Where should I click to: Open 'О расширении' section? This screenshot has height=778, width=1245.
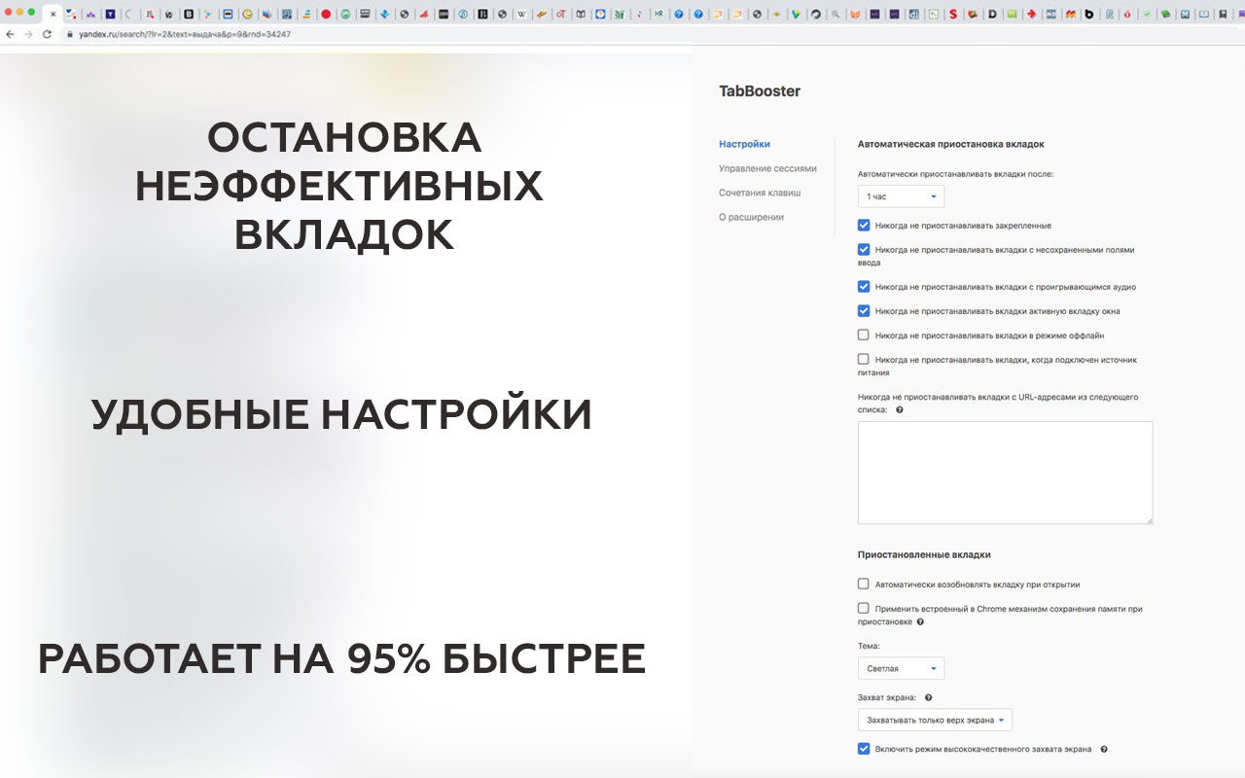tap(751, 217)
